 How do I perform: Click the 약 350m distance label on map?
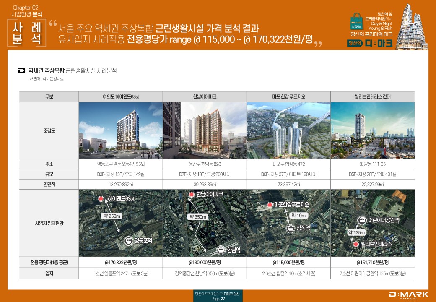pos(197,217)
